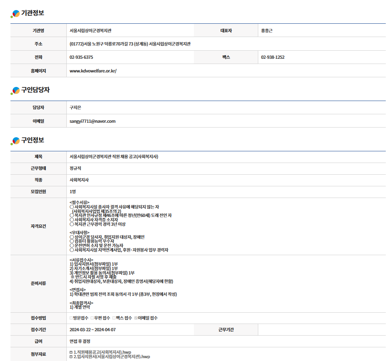Click representative name 홍흥근
Screen dimensions: 387x361
click(267, 31)
